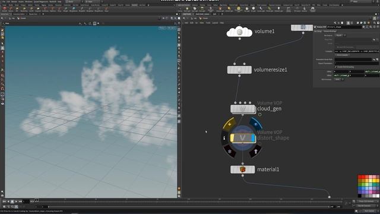
Task: Open the parameter pane gear menu
Action: (363, 27)
